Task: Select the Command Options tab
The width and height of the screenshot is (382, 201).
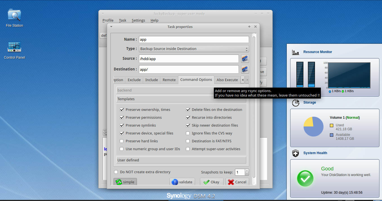Action: click(196, 80)
